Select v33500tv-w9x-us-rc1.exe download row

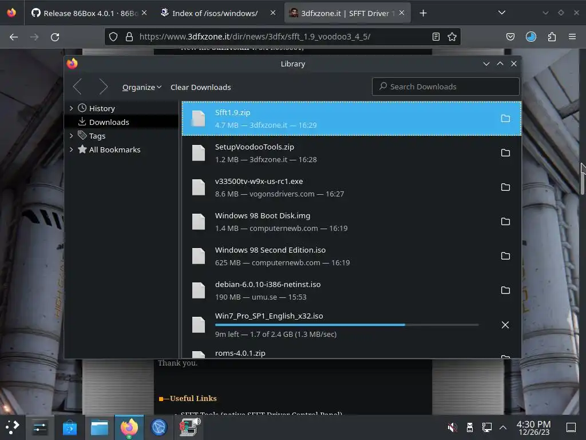pos(351,187)
